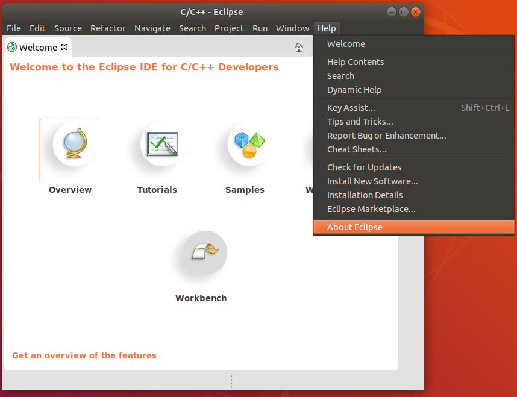The image size is (517, 397).
Task: Click the sash handle below Welcome page
Action: (x=231, y=381)
